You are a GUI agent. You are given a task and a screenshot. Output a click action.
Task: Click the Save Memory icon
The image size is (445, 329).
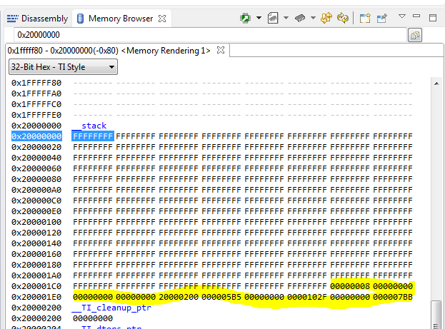[x=272, y=18]
